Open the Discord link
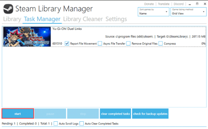Image resolution: width=208 pixels, height=129 pixels. pos(179,4)
